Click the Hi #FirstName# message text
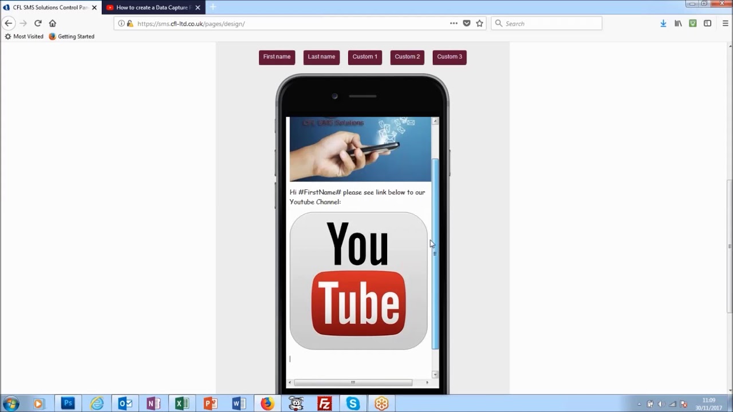 357,197
